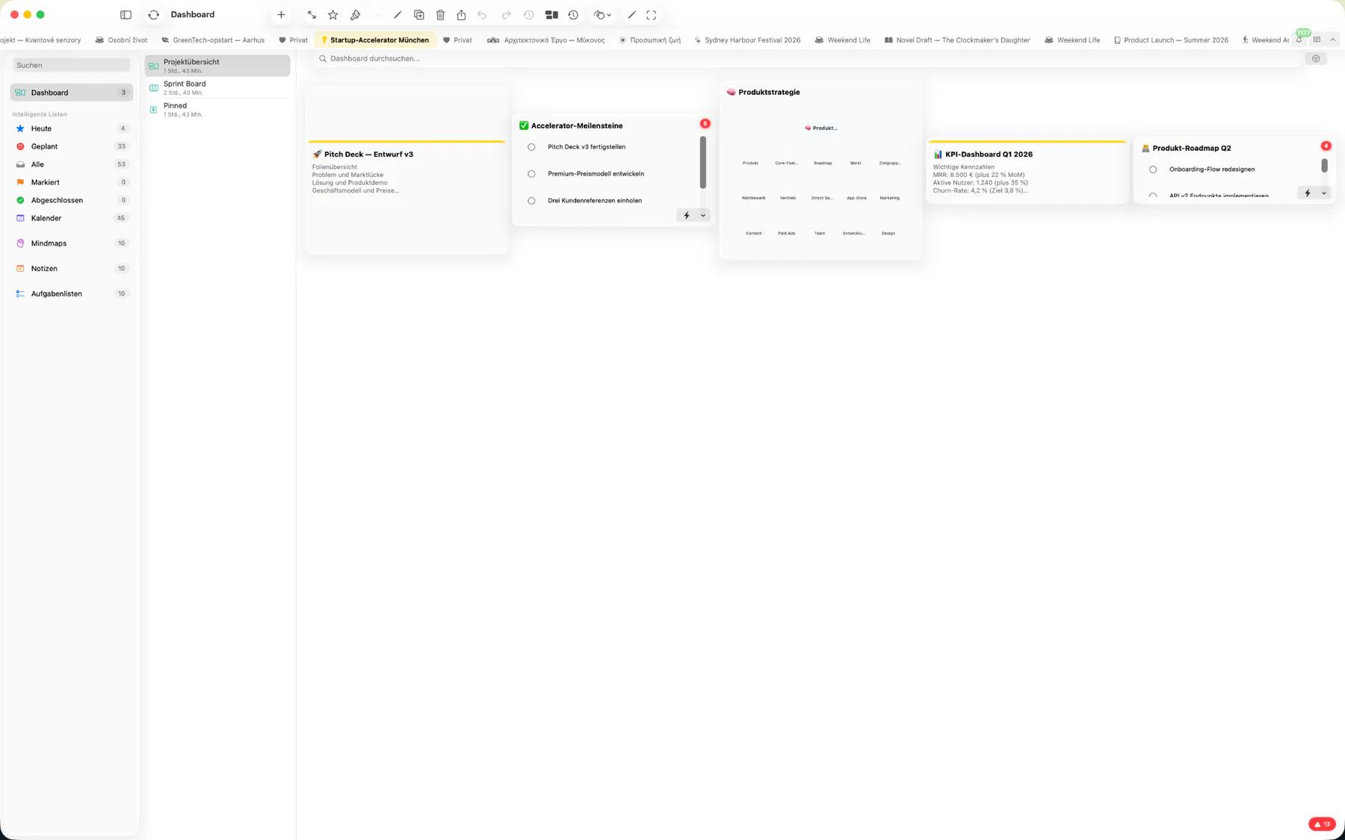
Task: Click the sync refresh icon
Action: 154,15
